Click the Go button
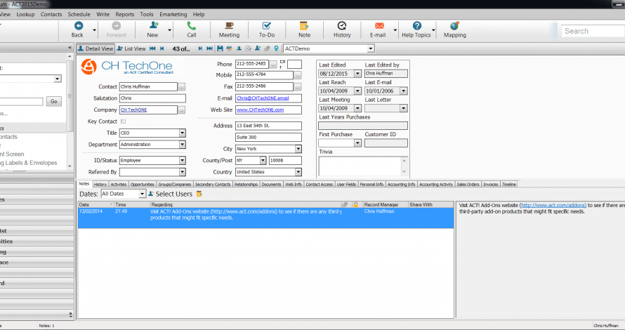The width and height of the screenshot is (625, 330). 54,101
